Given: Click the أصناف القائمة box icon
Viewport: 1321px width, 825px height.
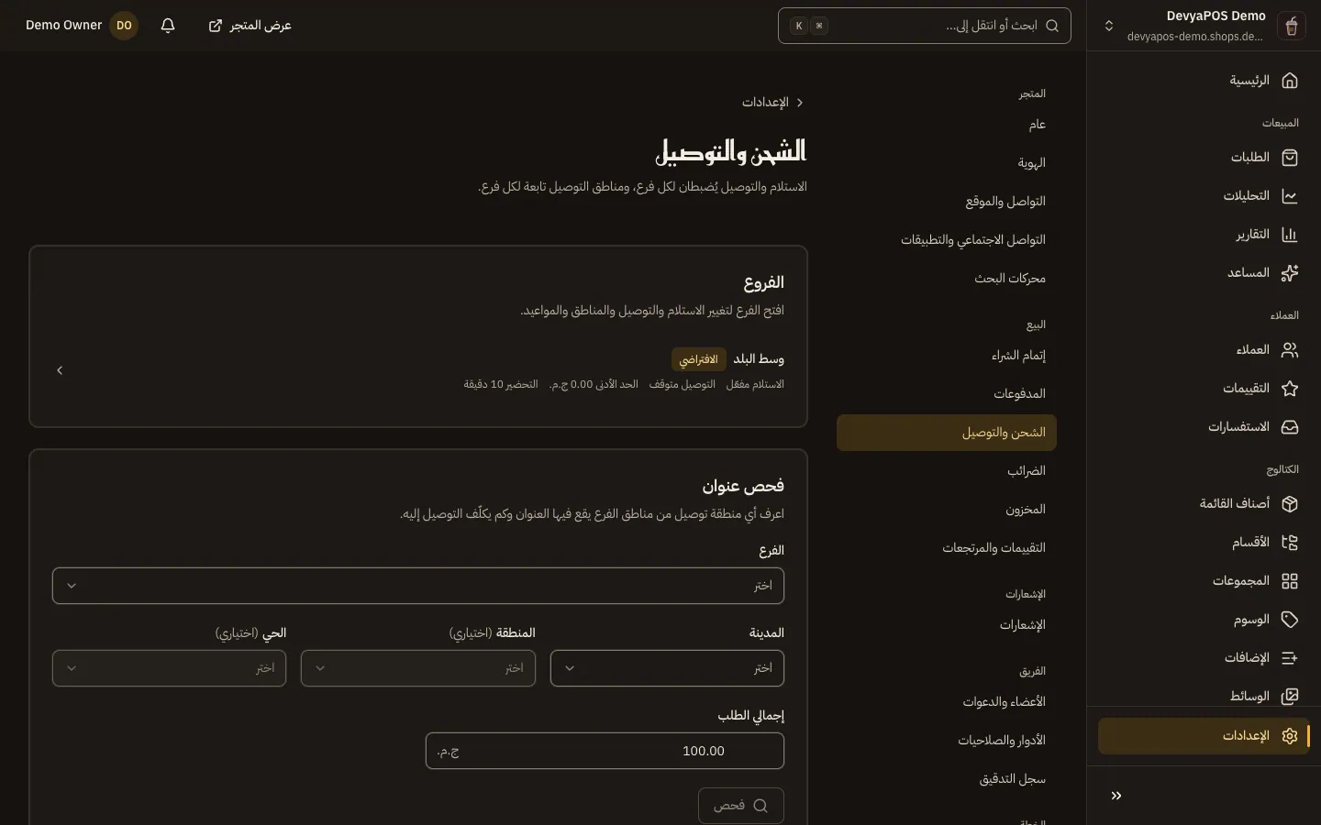Looking at the screenshot, I should 1290,504.
